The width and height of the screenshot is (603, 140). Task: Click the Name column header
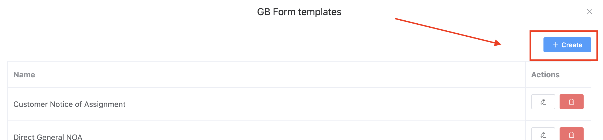(x=24, y=75)
